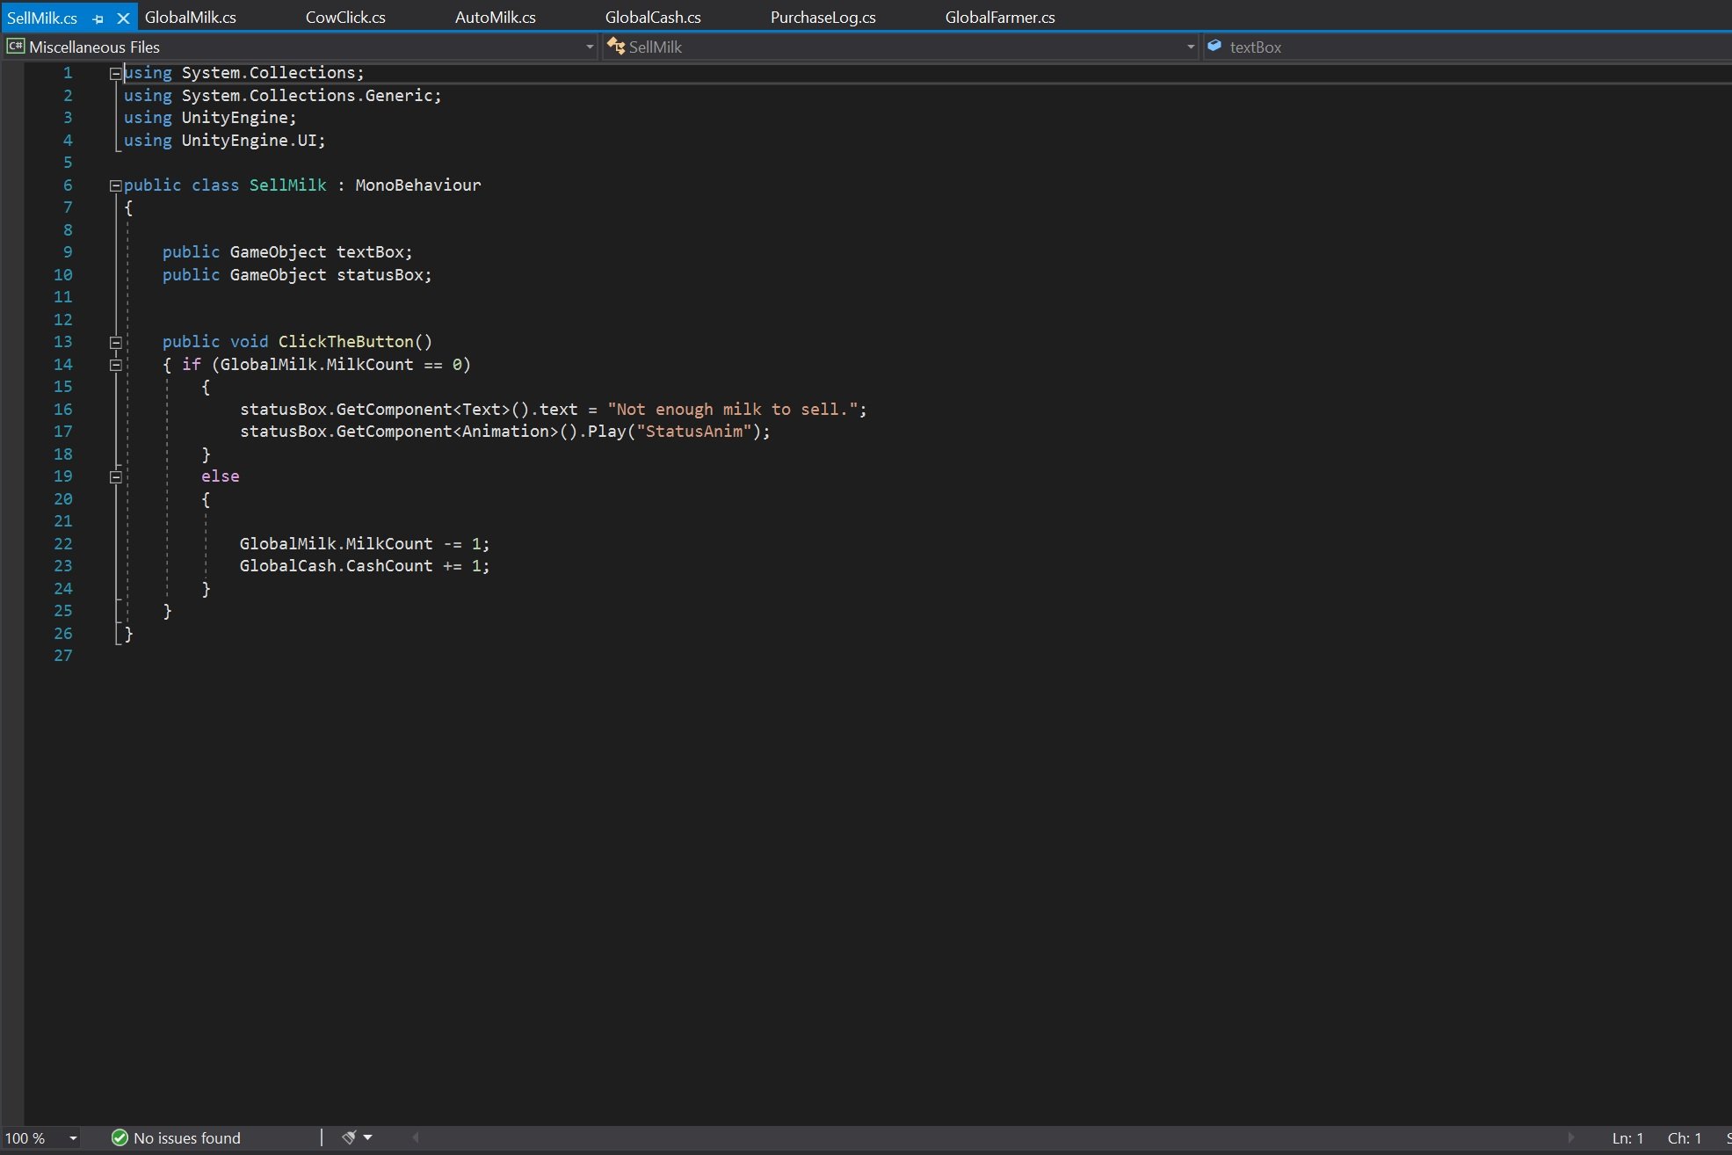This screenshot has width=1732, height=1155.
Task: Select the error filter eraser icon
Action: click(348, 1137)
